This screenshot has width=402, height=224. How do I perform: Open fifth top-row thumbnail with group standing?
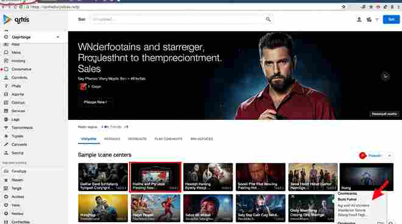click(313, 177)
